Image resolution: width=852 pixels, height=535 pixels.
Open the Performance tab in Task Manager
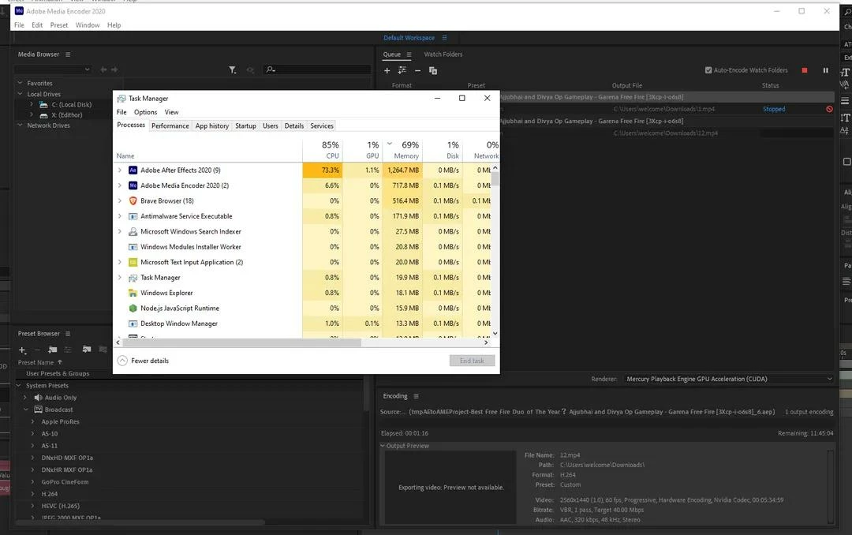pos(170,125)
